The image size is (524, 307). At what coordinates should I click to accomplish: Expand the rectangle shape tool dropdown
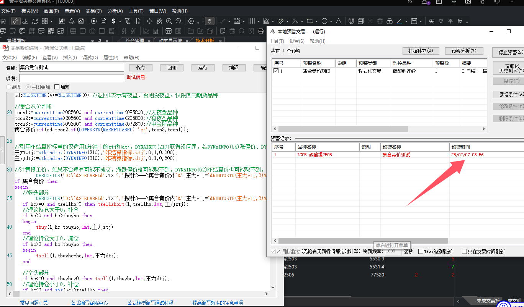[316, 21]
